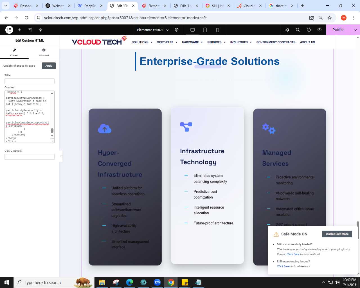The height and width of the screenshot is (288, 360).
Task: Open the tab search dropdown arrow
Action: click(6, 6)
